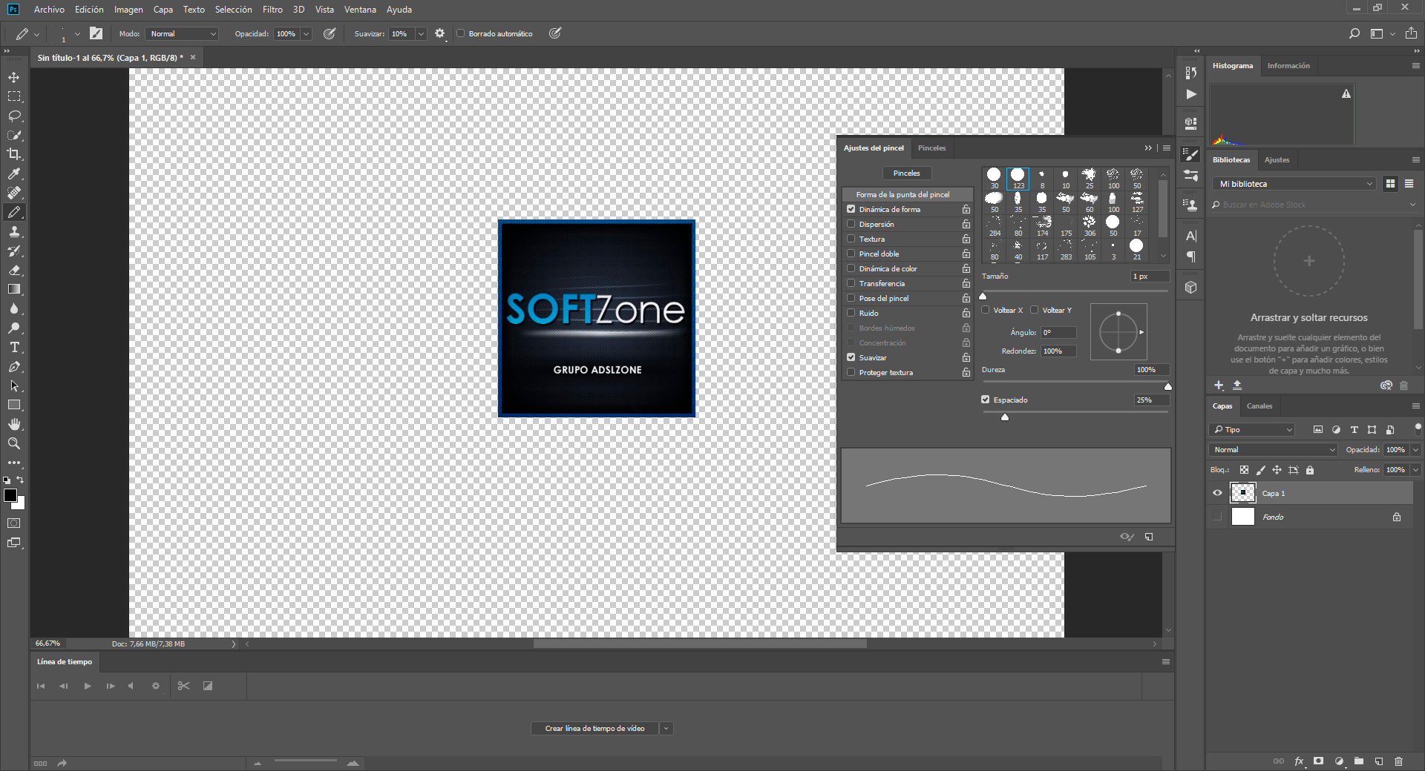
Task: Select the Fondo layer thumbnail
Action: coord(1243,517)
